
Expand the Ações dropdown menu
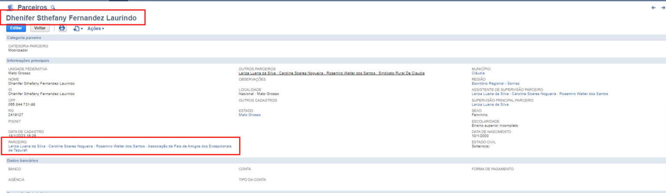tap(96, 29)
